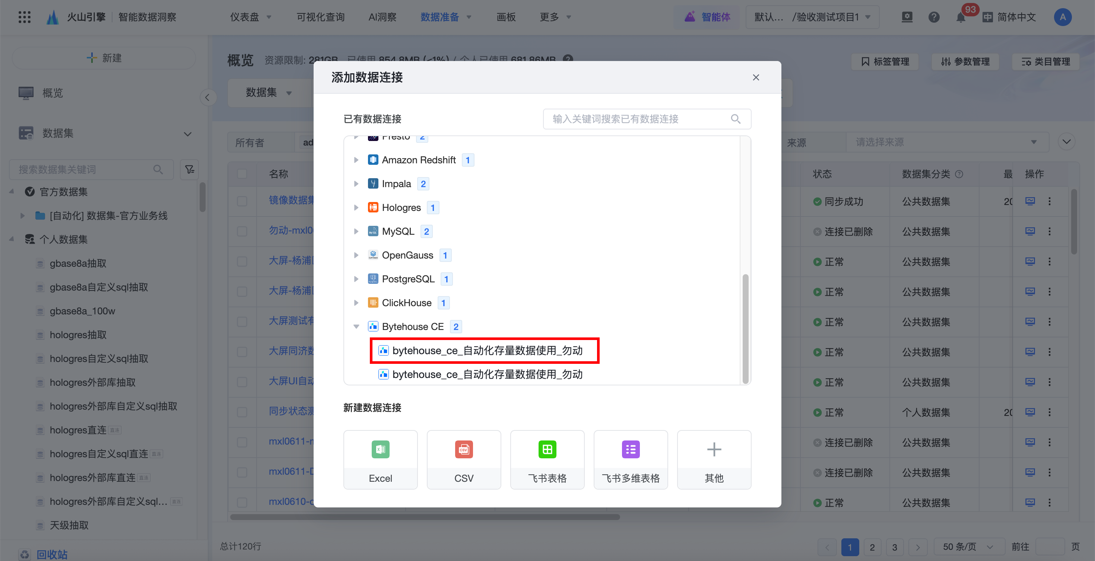Click the search existing connections field
Viewport: 1095px width, 561px height.
tap(647, 119)
